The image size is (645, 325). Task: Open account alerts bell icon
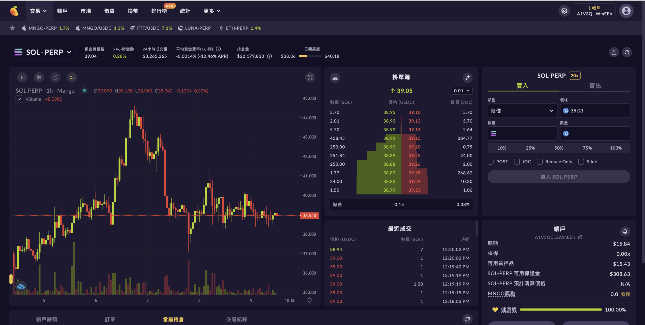point(625,232)
